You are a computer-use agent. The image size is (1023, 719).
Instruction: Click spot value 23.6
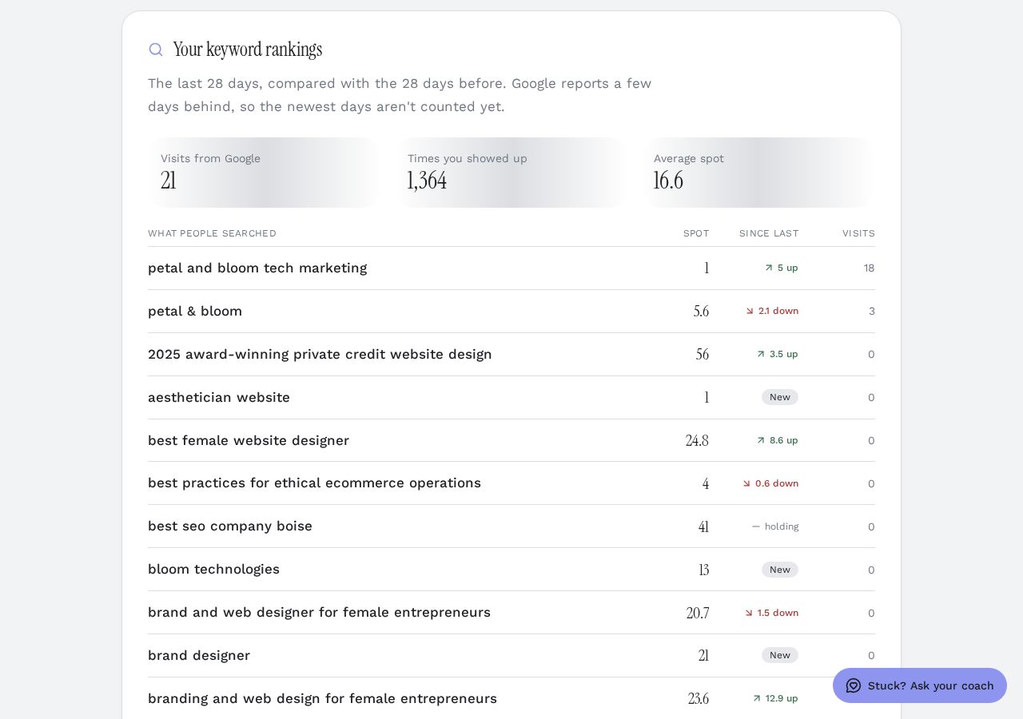[x=699, y=698]
